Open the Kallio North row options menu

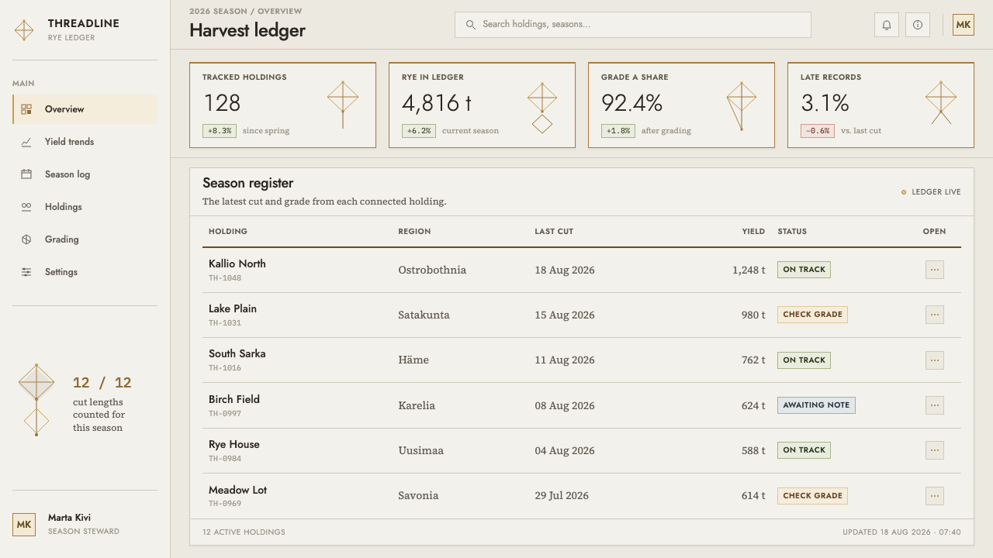click(x=935, y=270)
